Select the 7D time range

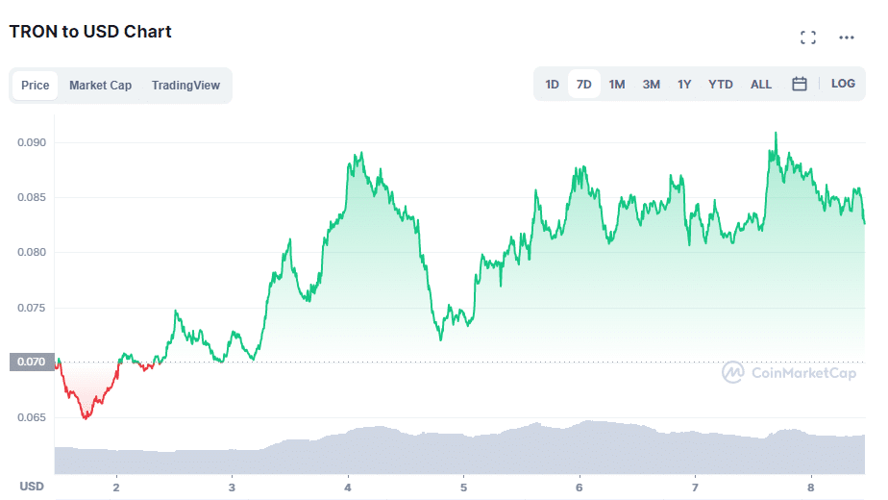(x=584, y=85)
